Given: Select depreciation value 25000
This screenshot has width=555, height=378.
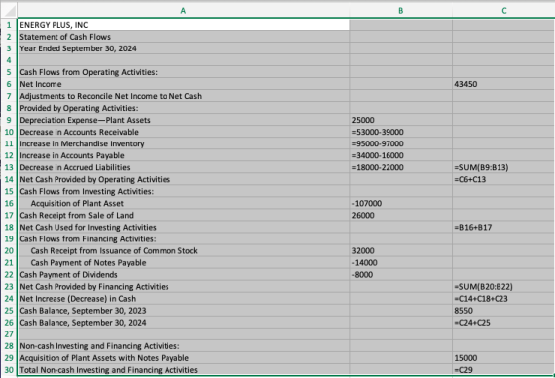Looking at the screenshot, I should 400,120.
